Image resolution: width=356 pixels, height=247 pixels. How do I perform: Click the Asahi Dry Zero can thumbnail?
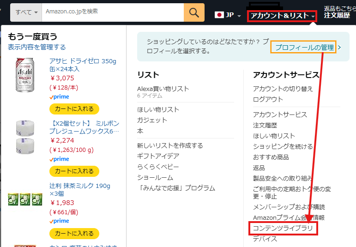click(25, 75)
